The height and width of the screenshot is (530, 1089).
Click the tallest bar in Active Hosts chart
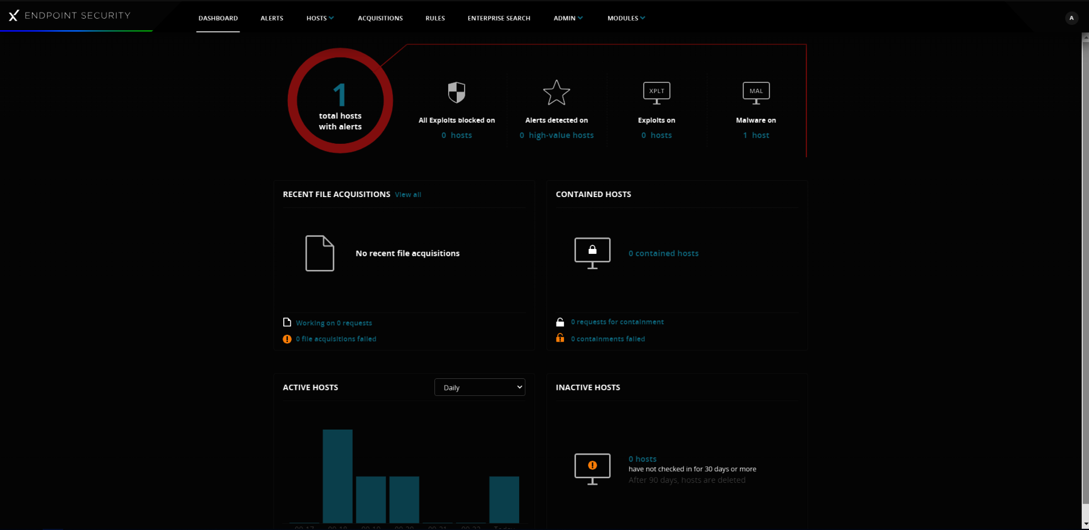click(x=338, y=476)
